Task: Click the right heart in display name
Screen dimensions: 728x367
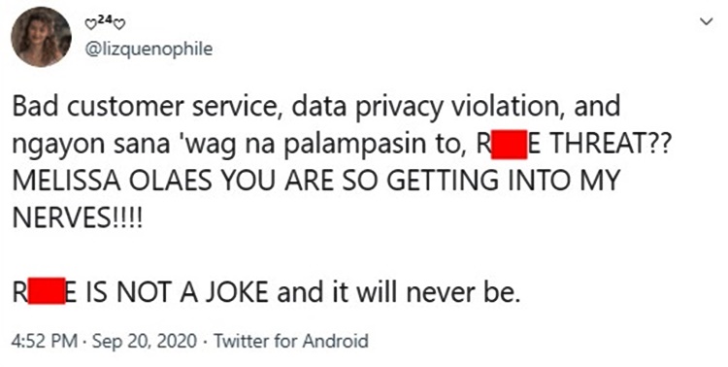Action: point(119,25)
